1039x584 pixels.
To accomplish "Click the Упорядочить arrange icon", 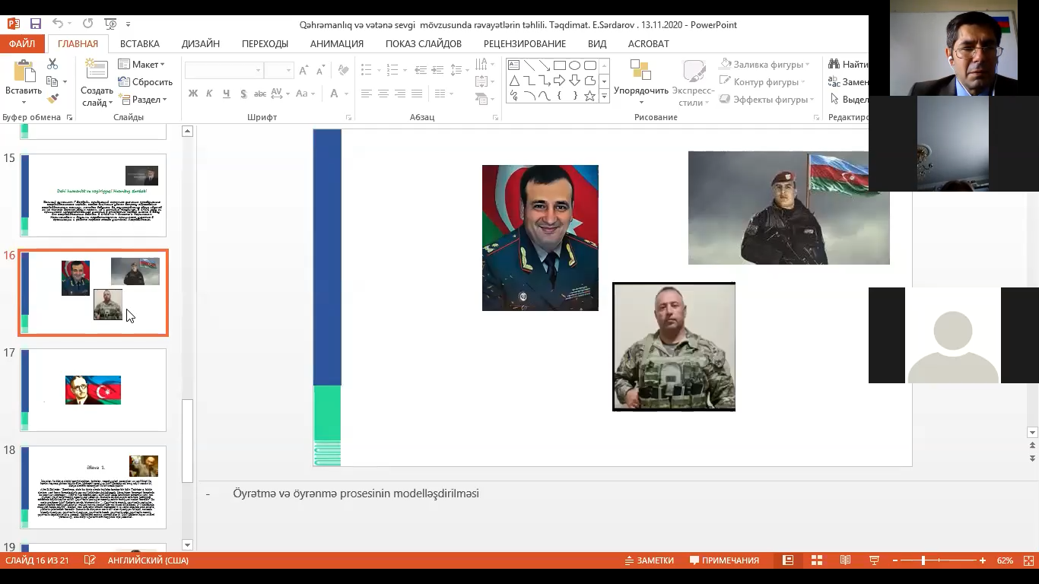I will (x=640, y=71).
